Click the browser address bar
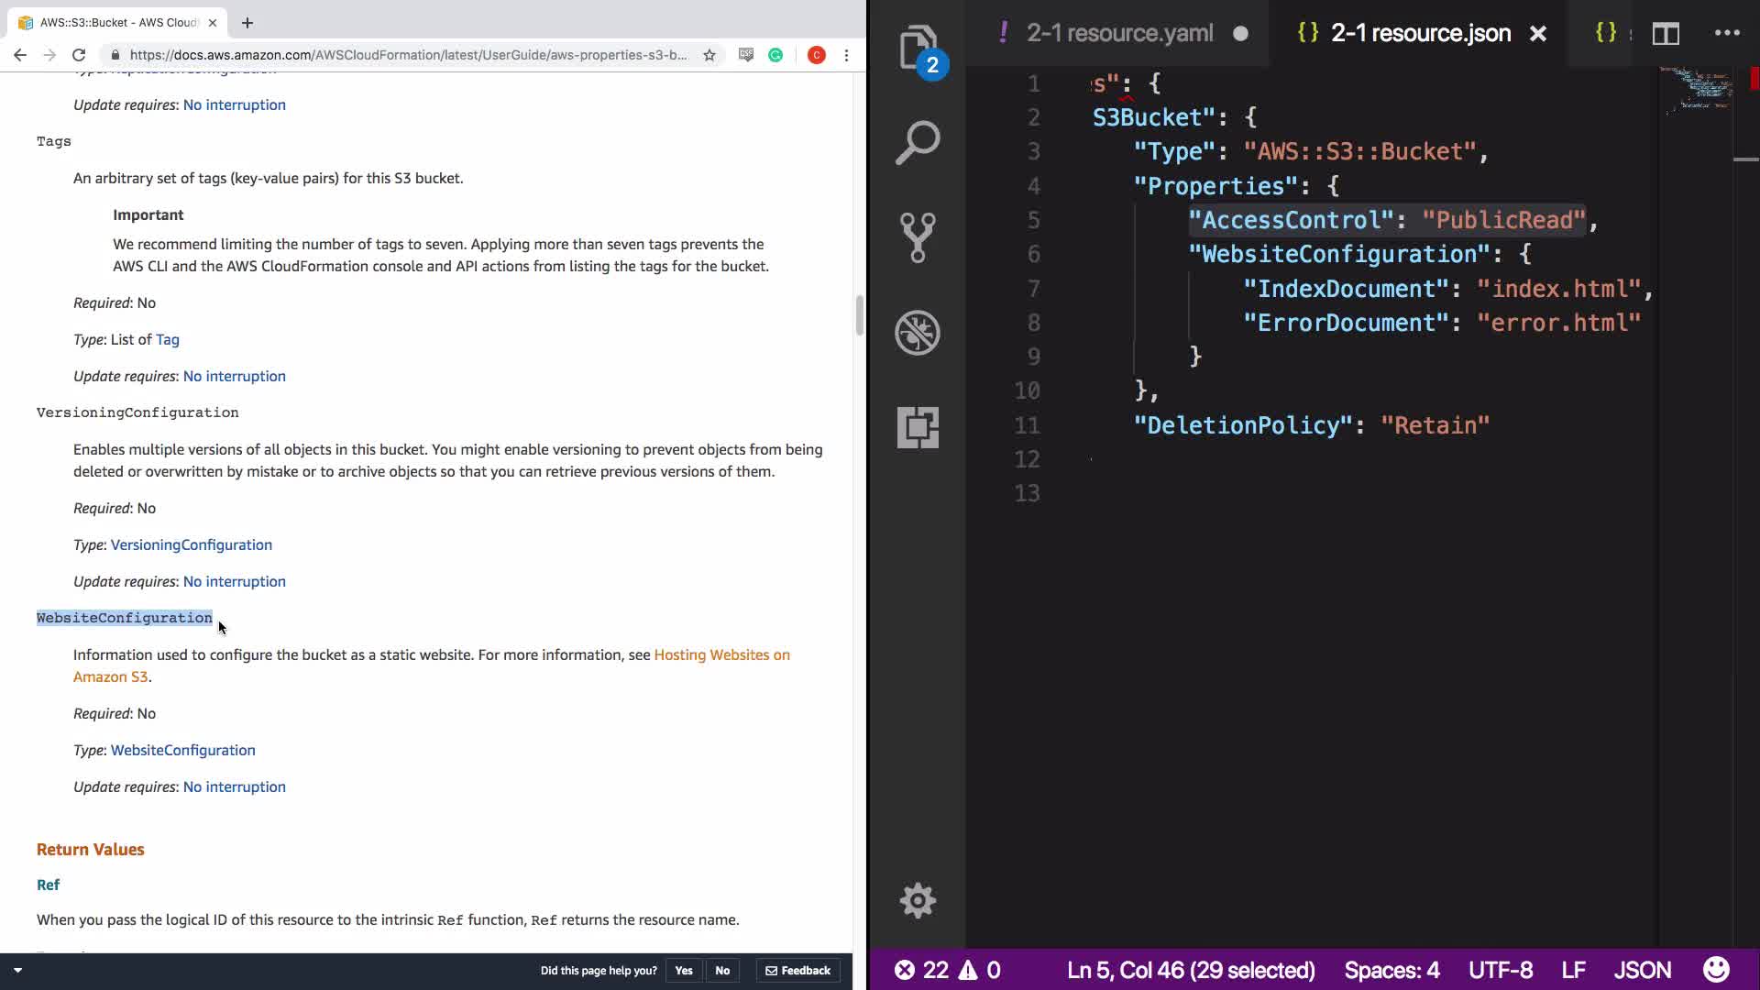The image size is (1760, 990). [408, 55]
